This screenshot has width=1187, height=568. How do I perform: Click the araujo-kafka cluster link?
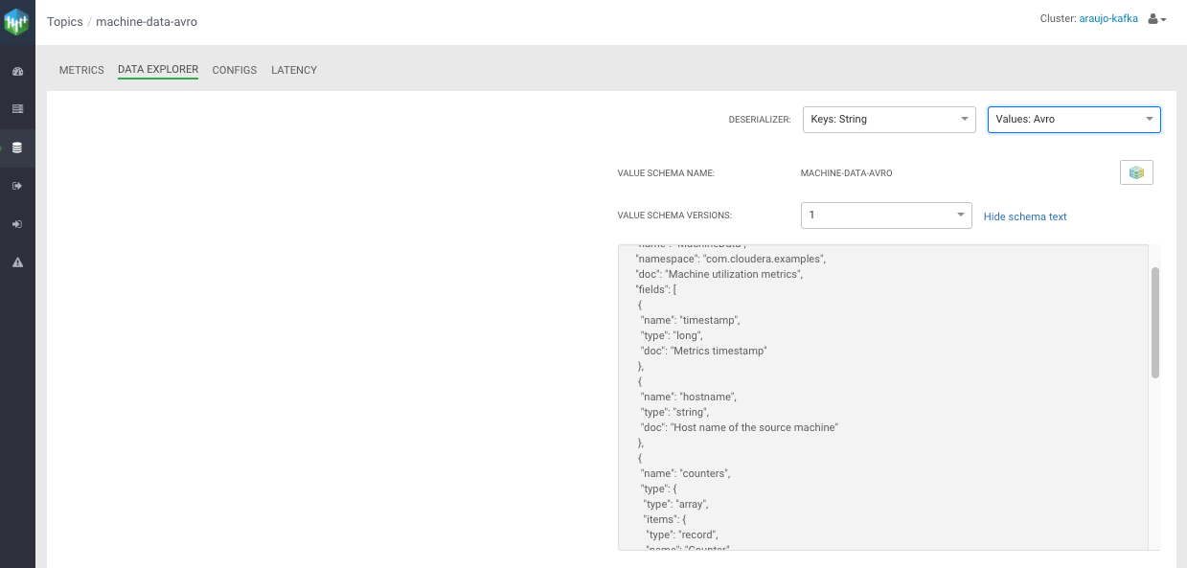point(1108,19)
